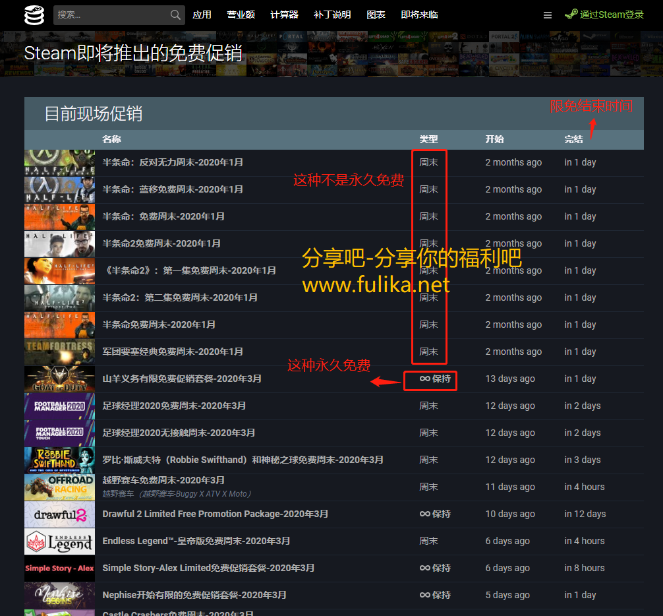The image size is (663, 616).
Task: Click ∞ 保持 type in Drawful 2 row
Action: [x=435, y=514]
